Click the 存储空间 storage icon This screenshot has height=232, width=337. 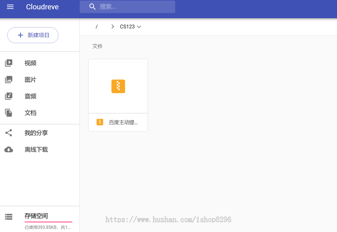(x=9, y=217)
